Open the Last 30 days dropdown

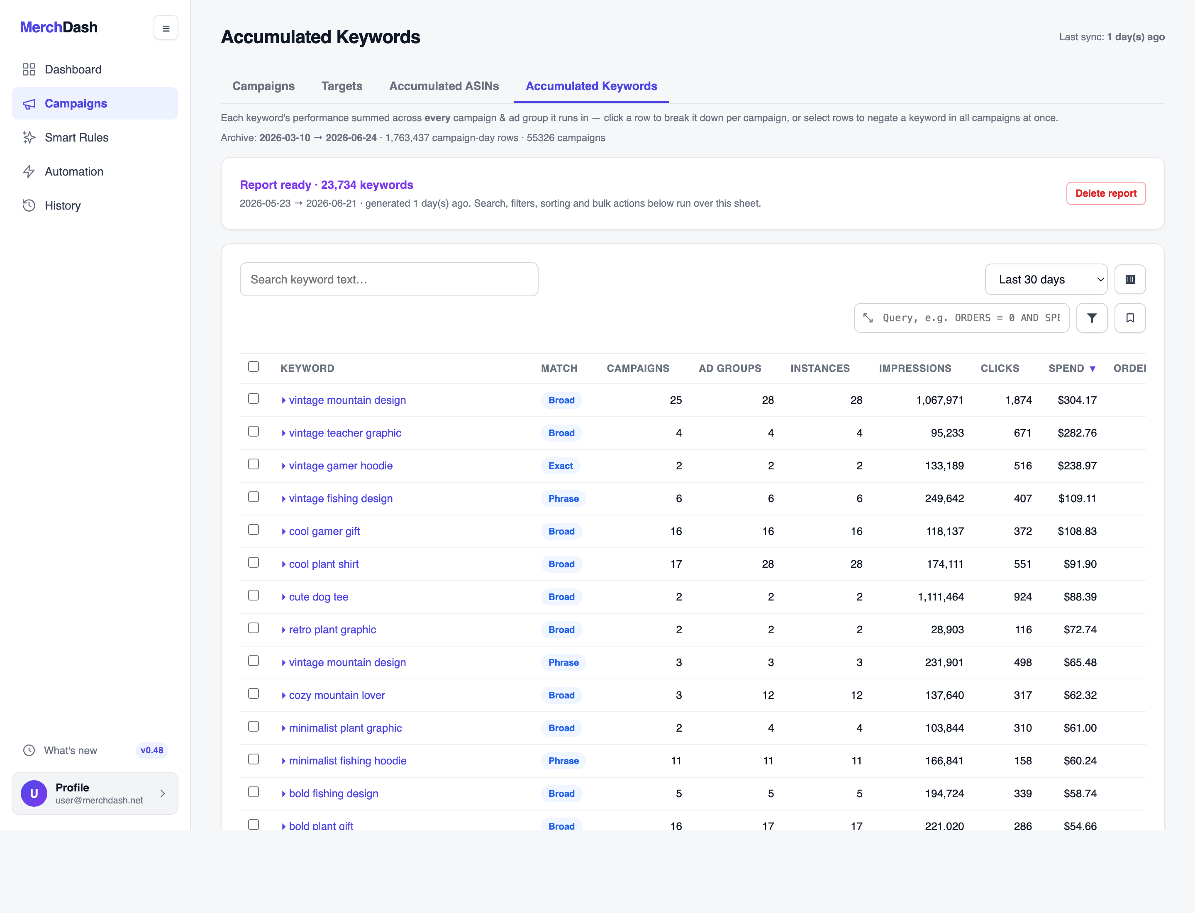point(1046,279)
